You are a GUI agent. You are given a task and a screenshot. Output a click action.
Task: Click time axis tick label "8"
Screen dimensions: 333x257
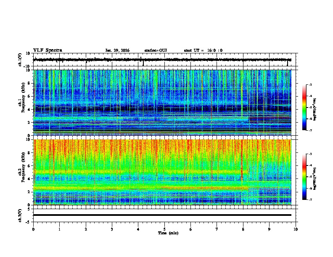tap(243, 229)
